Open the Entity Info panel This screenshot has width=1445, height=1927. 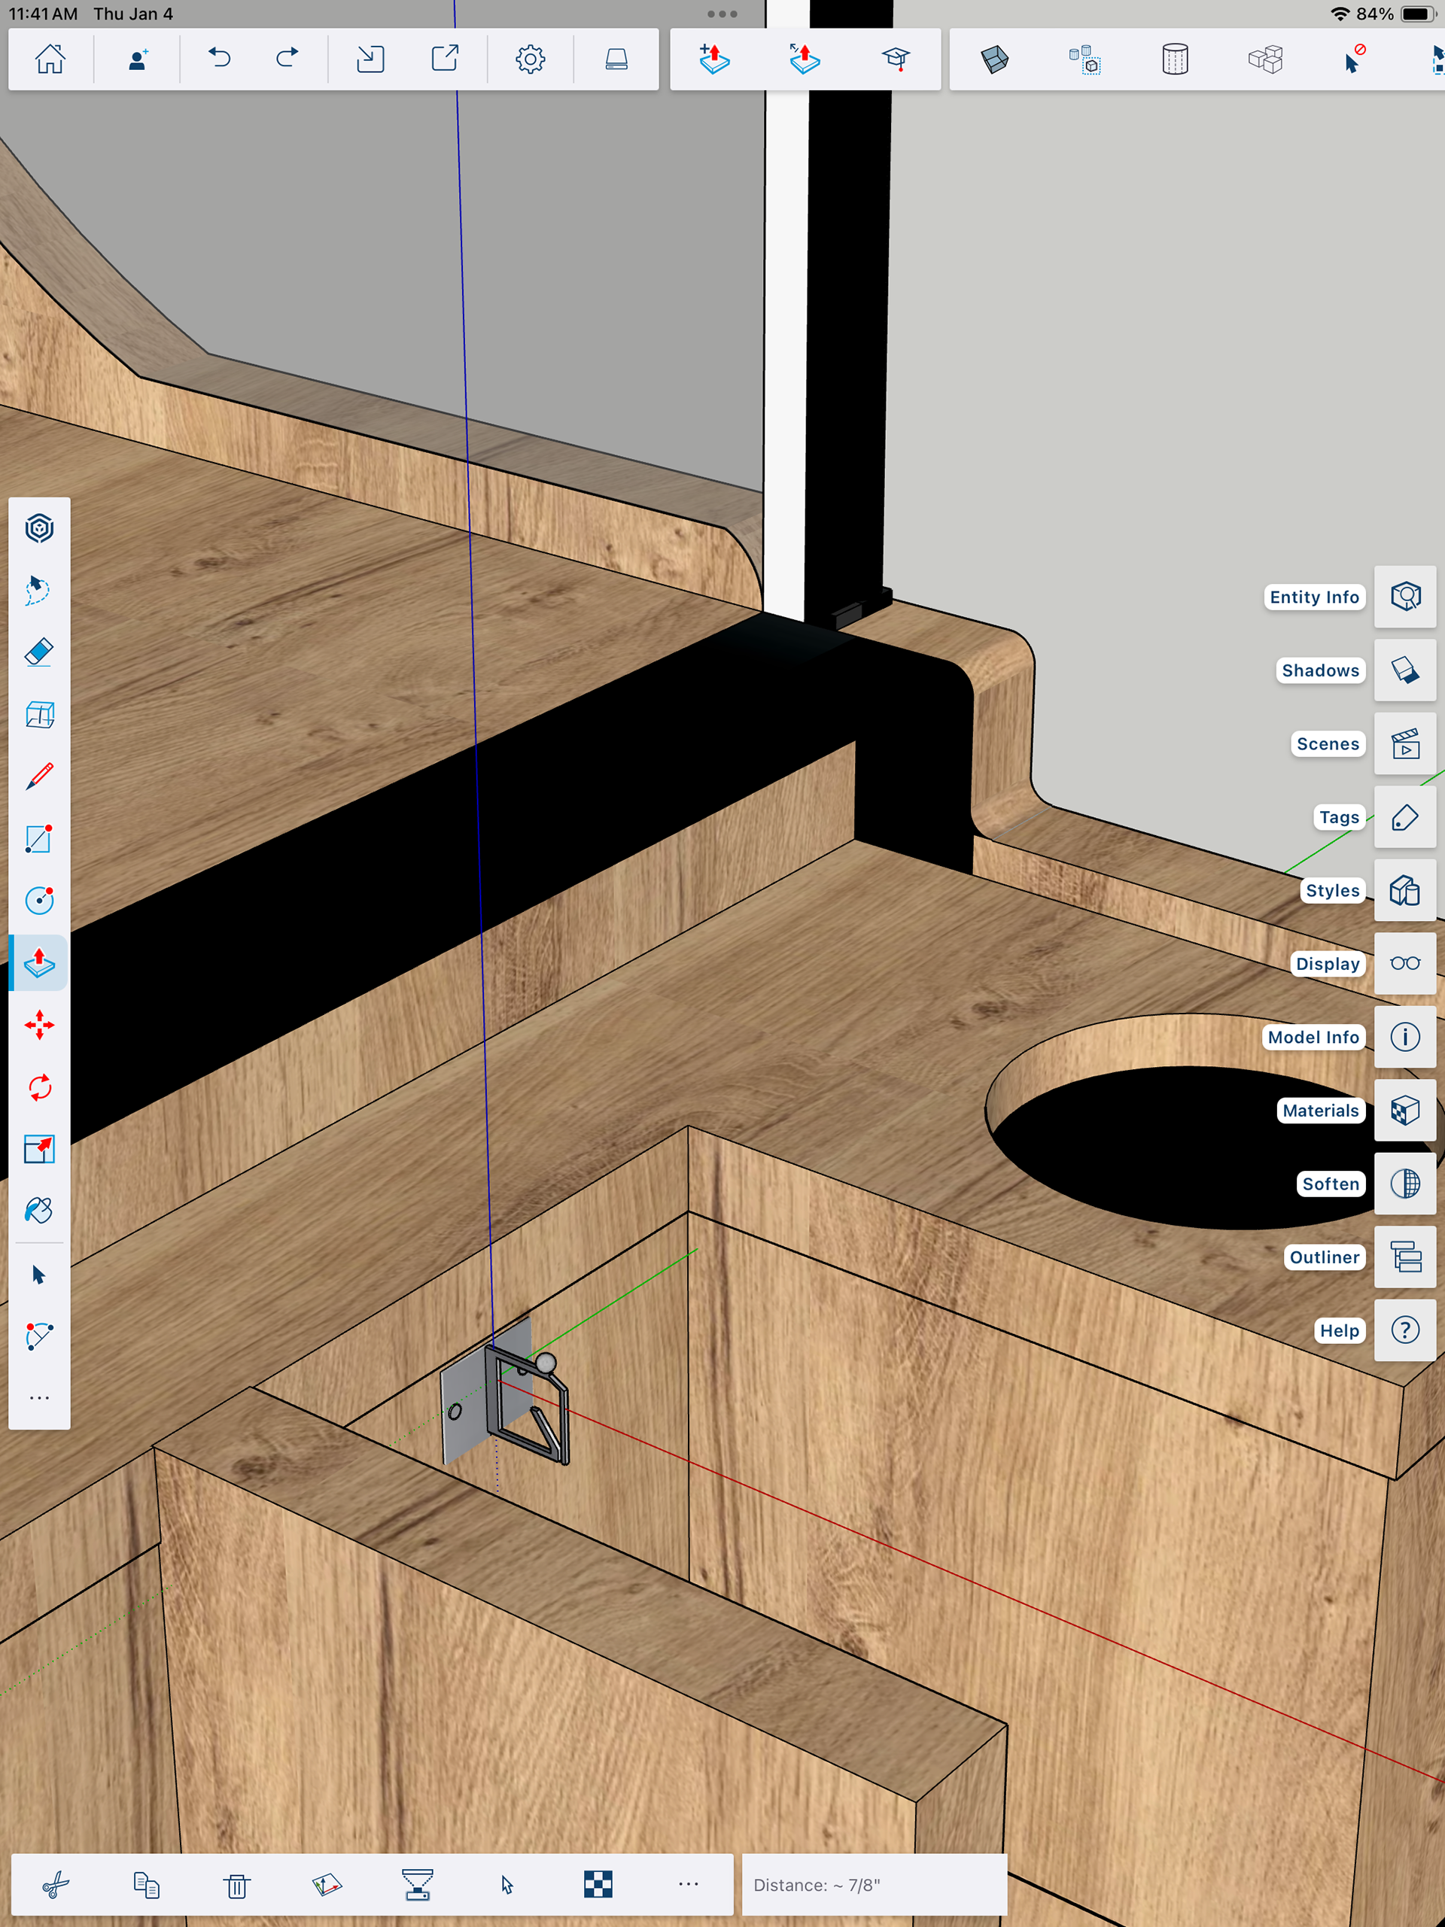tap(1404, 597)
